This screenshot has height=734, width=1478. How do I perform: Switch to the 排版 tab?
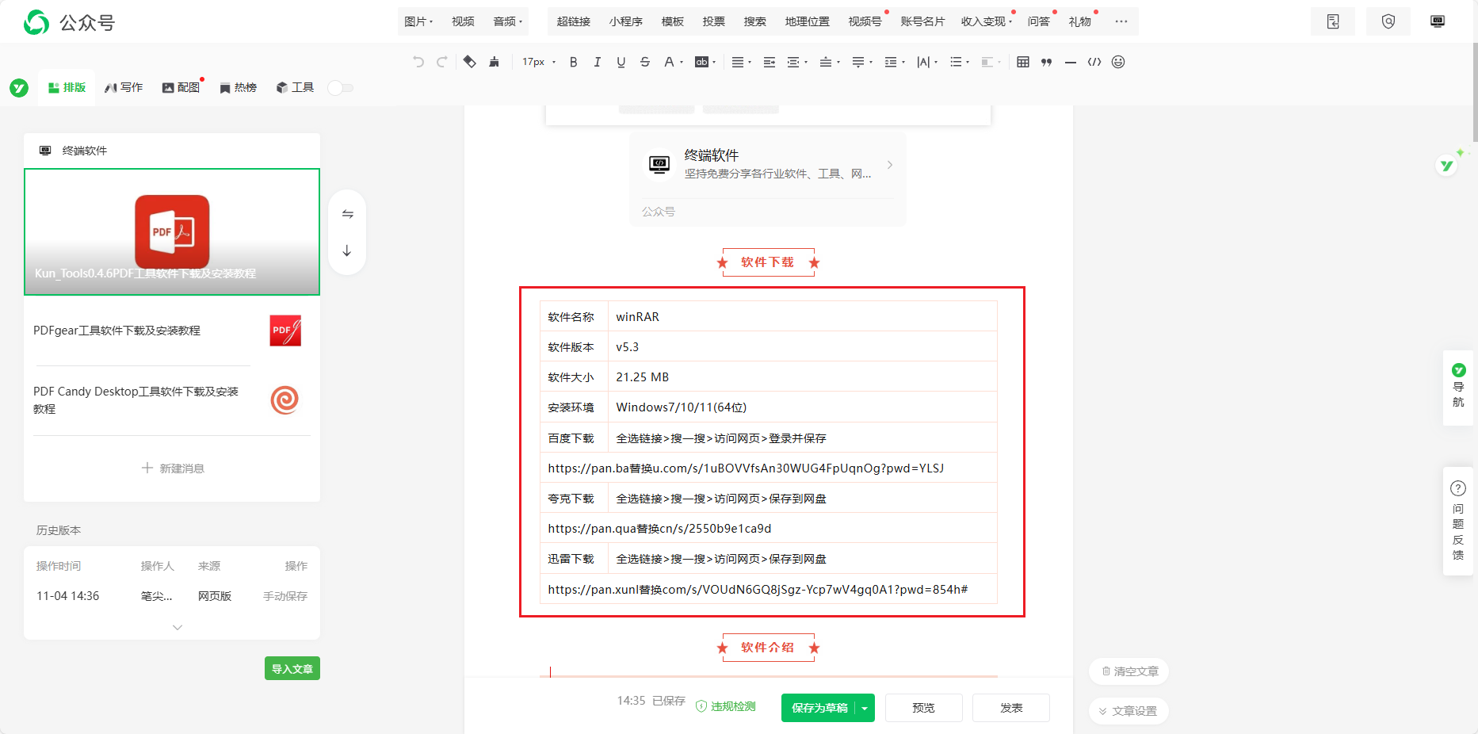tap(67, 88)
